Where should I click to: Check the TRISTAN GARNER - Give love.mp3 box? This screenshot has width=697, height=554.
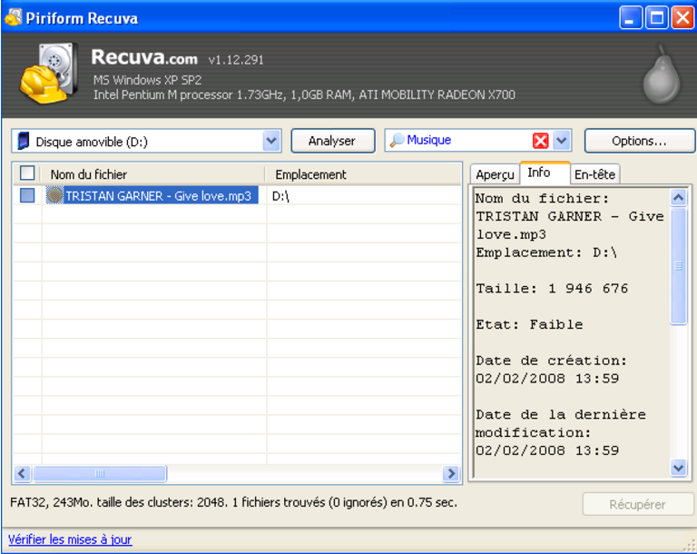tap(27, 195)
